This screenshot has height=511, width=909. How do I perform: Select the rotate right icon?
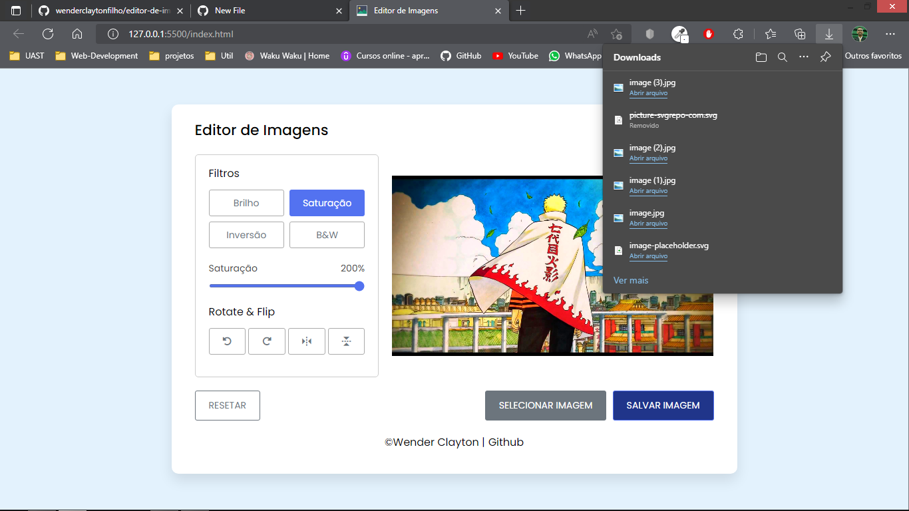pyautogui.click(x=266, y=341)
